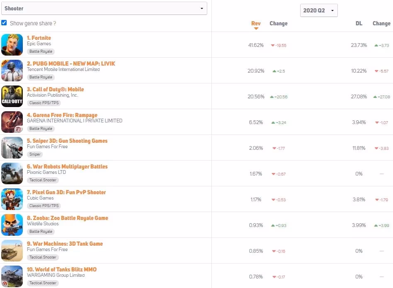Open the World of Tanks Blitz icon

(x=12, y=276)
